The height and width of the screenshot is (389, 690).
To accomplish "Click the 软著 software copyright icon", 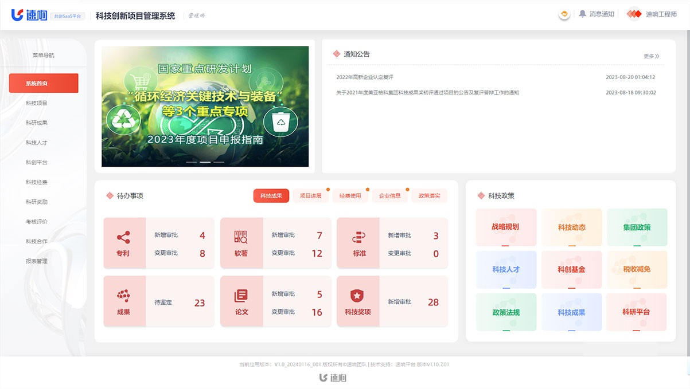I will coord(241,237).
